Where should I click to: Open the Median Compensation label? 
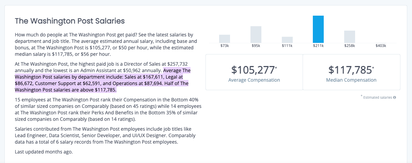351,80
